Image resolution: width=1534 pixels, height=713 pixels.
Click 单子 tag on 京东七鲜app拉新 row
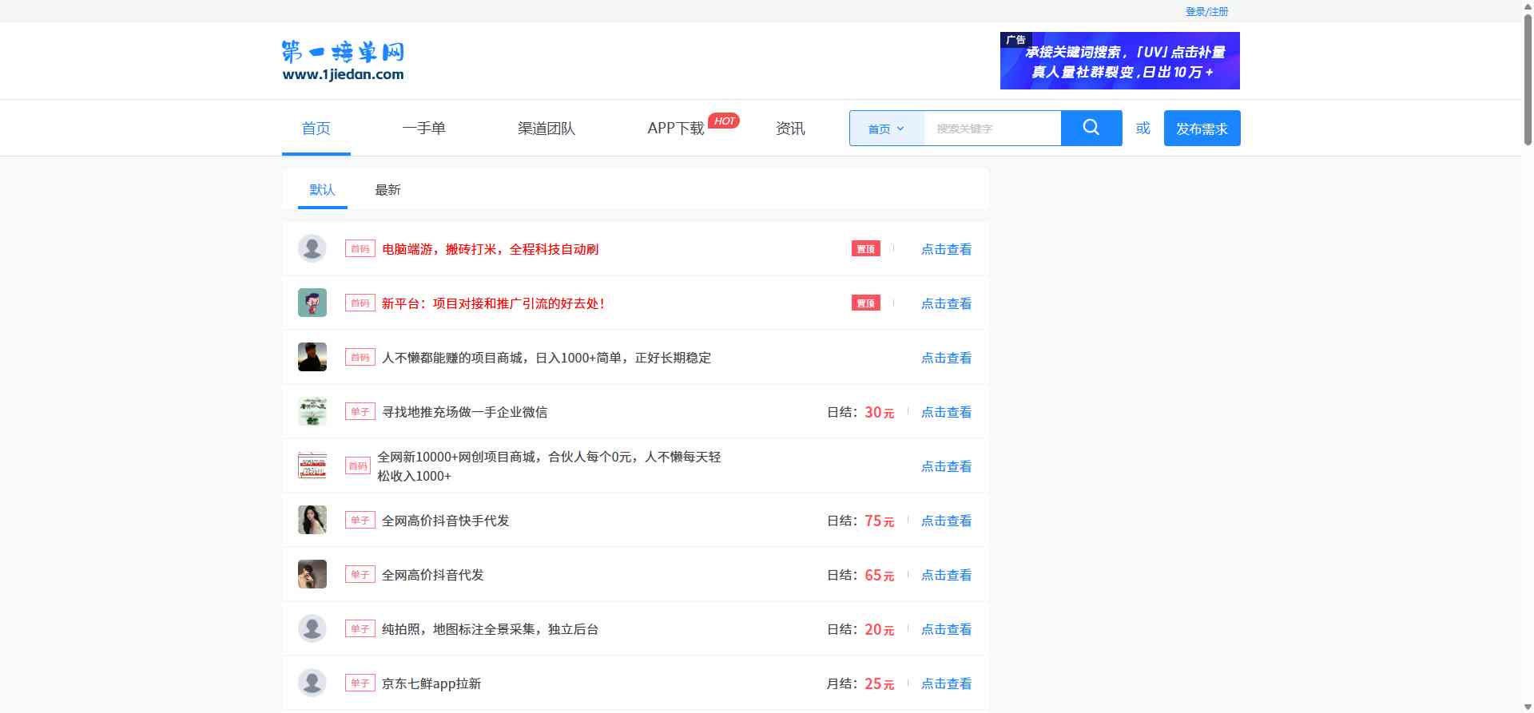[360, 683]
